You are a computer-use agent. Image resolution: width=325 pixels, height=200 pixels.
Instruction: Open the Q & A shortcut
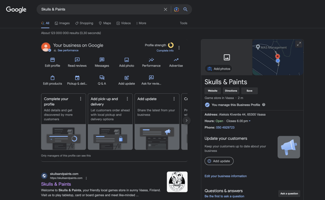(x=102, y=80)
